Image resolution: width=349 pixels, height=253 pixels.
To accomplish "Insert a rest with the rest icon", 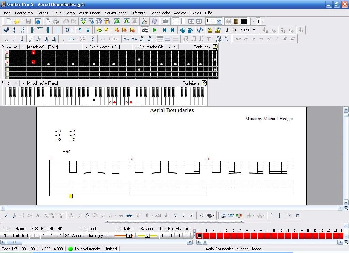I will point(92,39).
